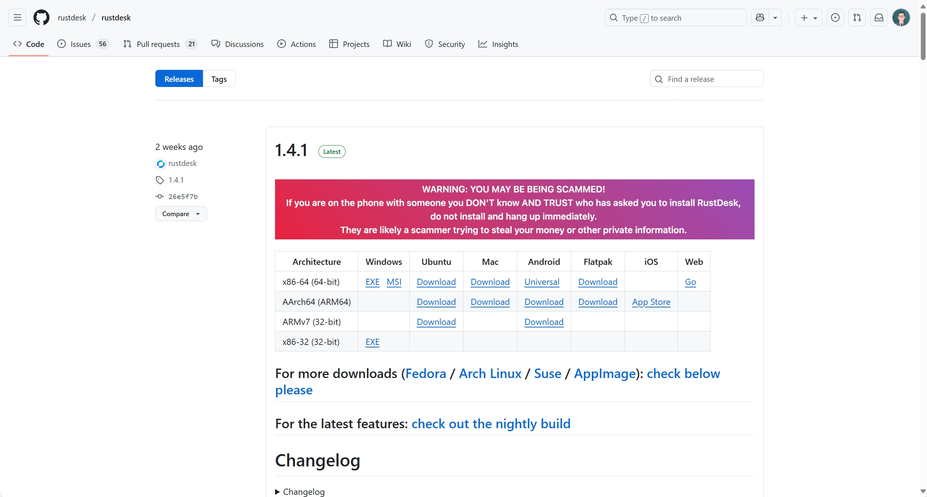Open the pull requests header icon
The height and width of the screenshot is (497, 927).
[857, 17]
